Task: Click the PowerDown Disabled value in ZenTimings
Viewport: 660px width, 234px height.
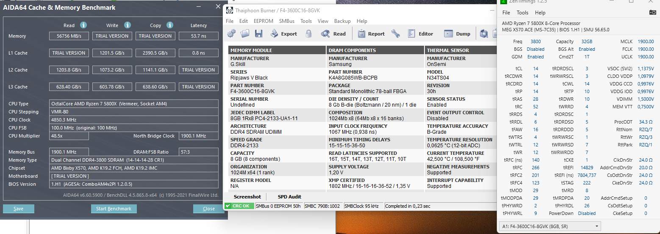Action: coord(587,213)
